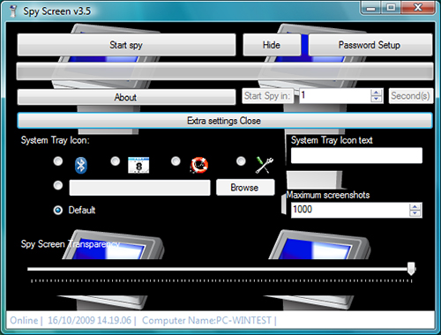Click the Spy Screen title bar icon
Image resolution: width=441 pixels, height=335 pixels.
click(x=12, y=11)
